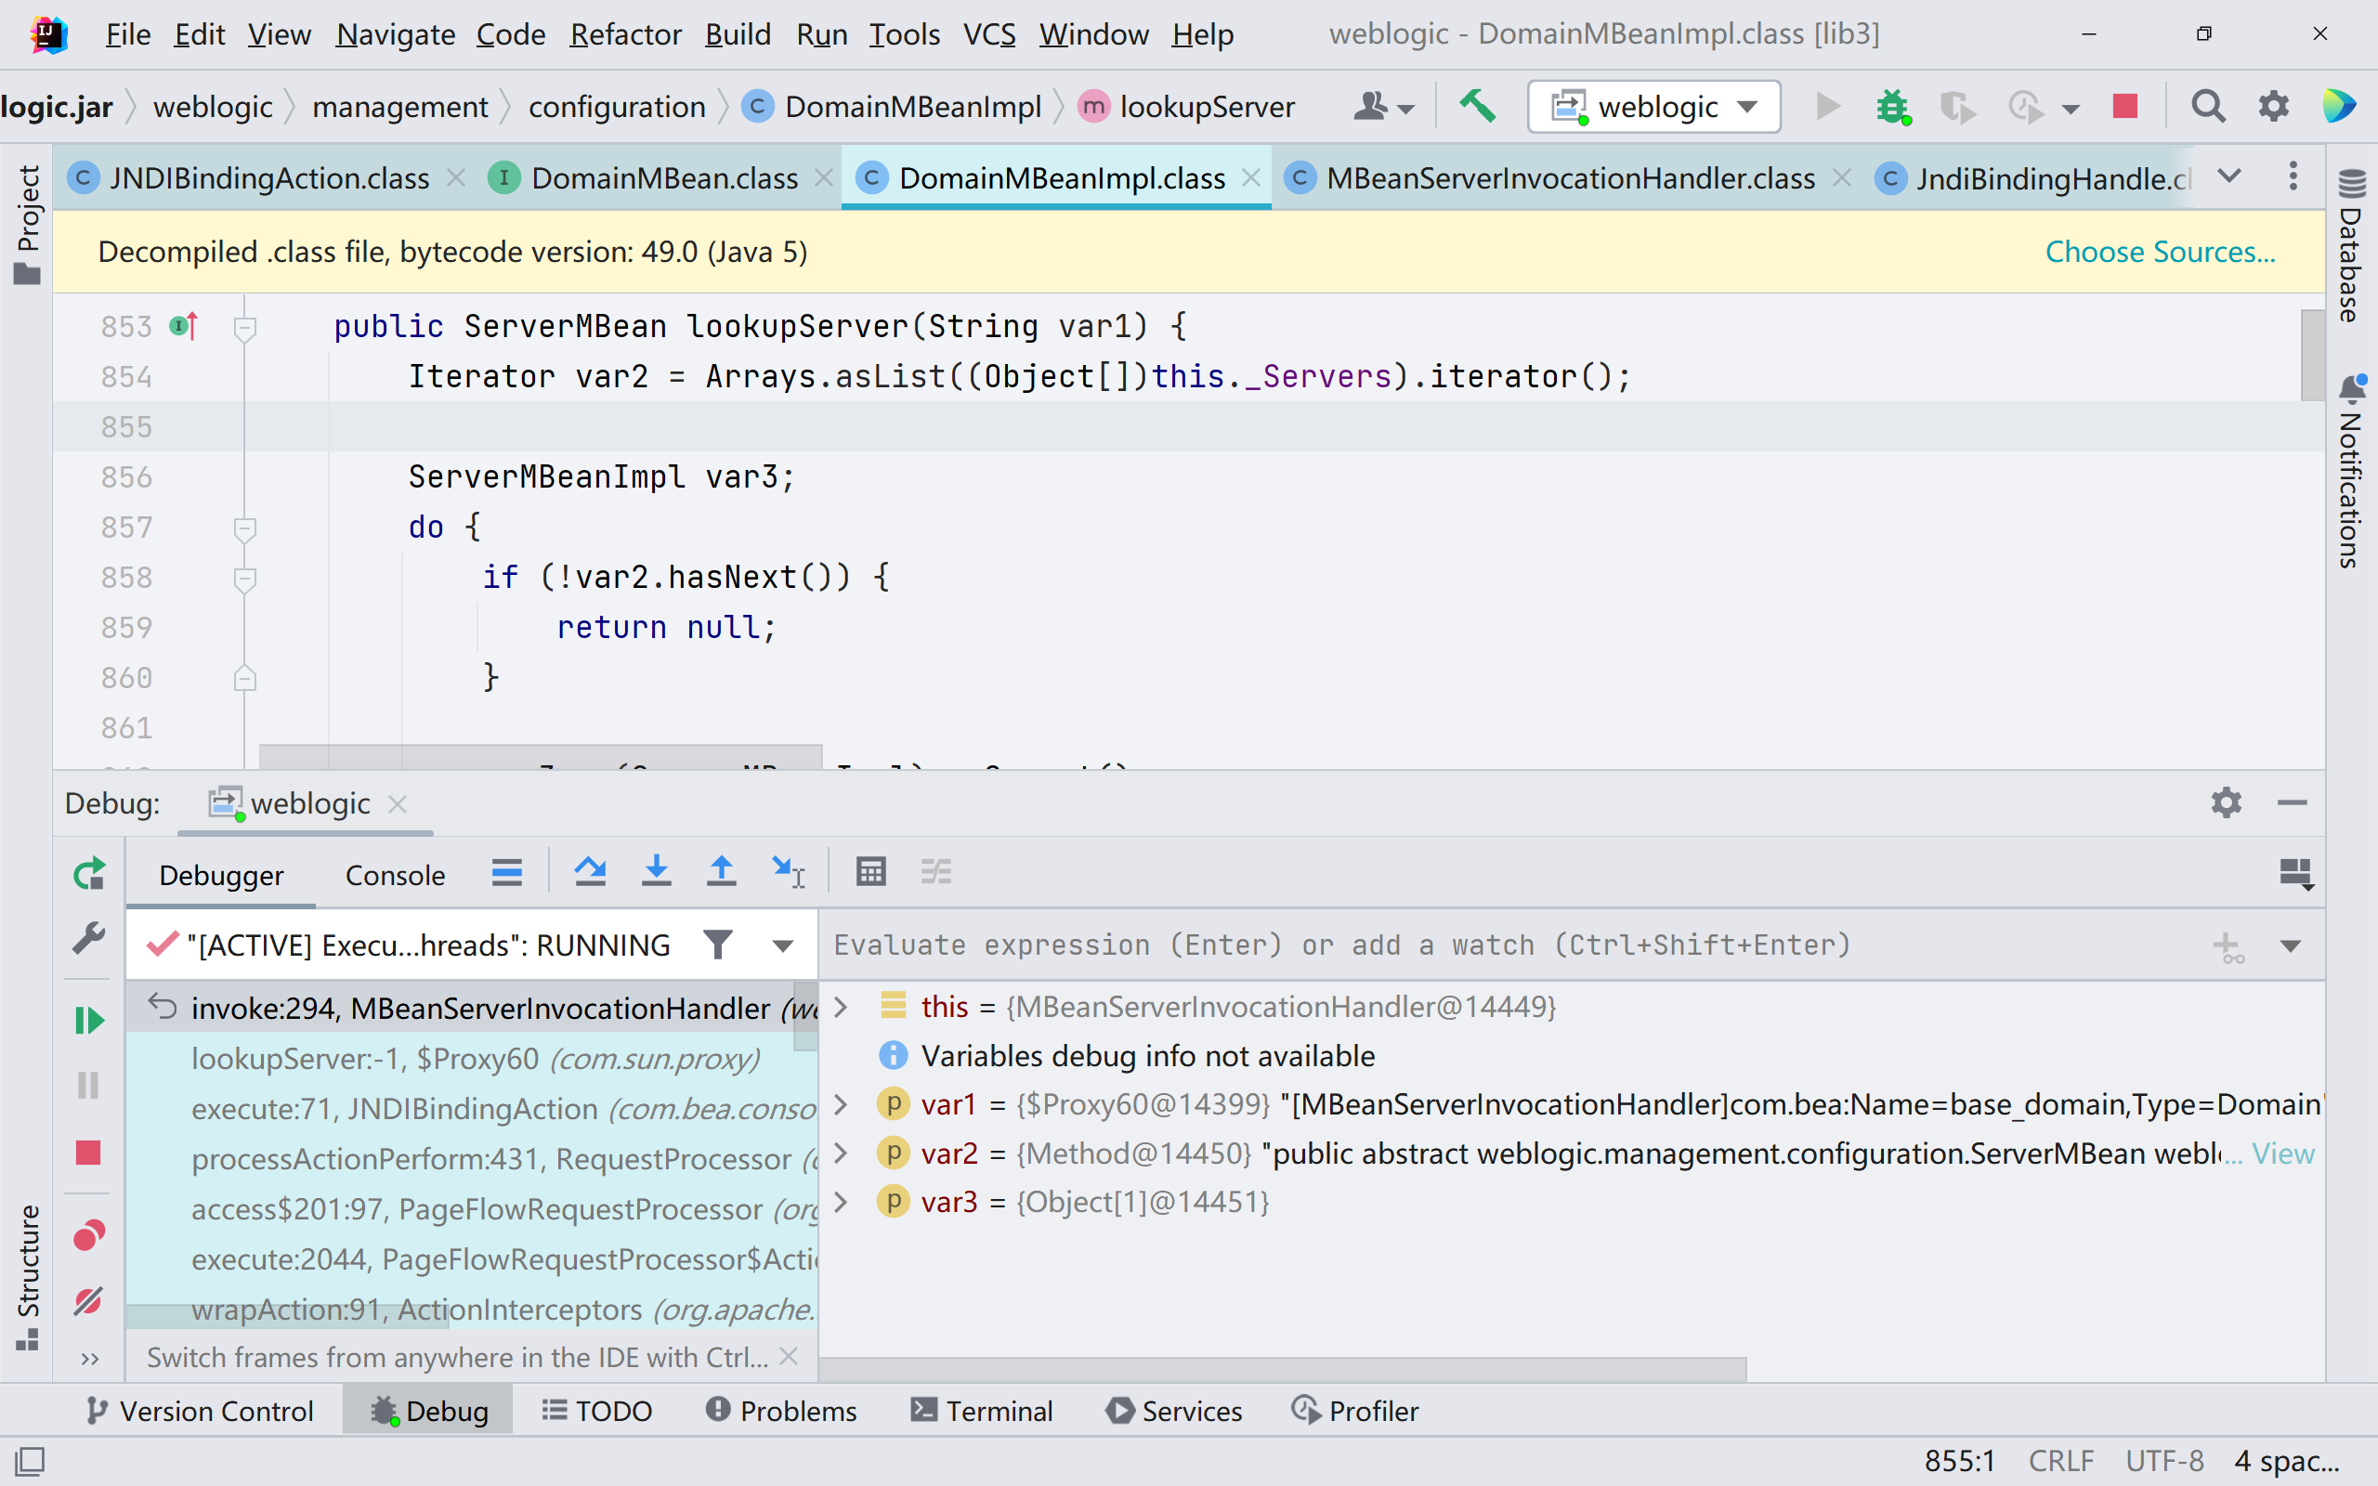
Task: Expand the var1 variable node
Action: click(840, 1103)
